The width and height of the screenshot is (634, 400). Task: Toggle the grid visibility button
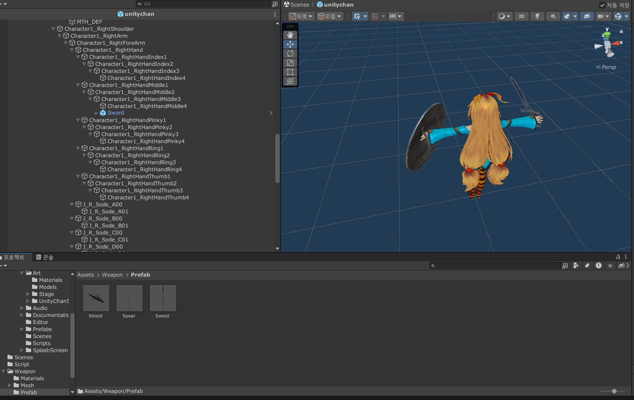point(357,16)
